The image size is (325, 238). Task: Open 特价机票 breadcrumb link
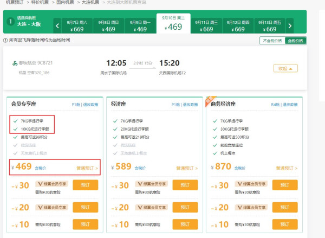[40, 2]
